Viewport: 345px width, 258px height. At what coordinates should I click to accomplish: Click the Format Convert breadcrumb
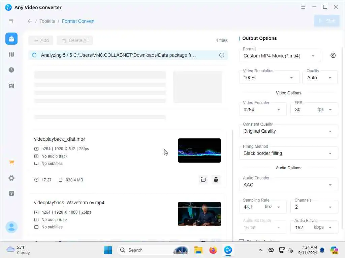coord(78,21)
